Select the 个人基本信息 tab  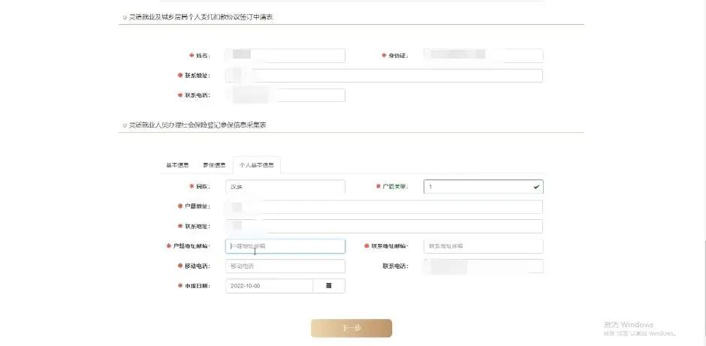[x=257, y=165]
